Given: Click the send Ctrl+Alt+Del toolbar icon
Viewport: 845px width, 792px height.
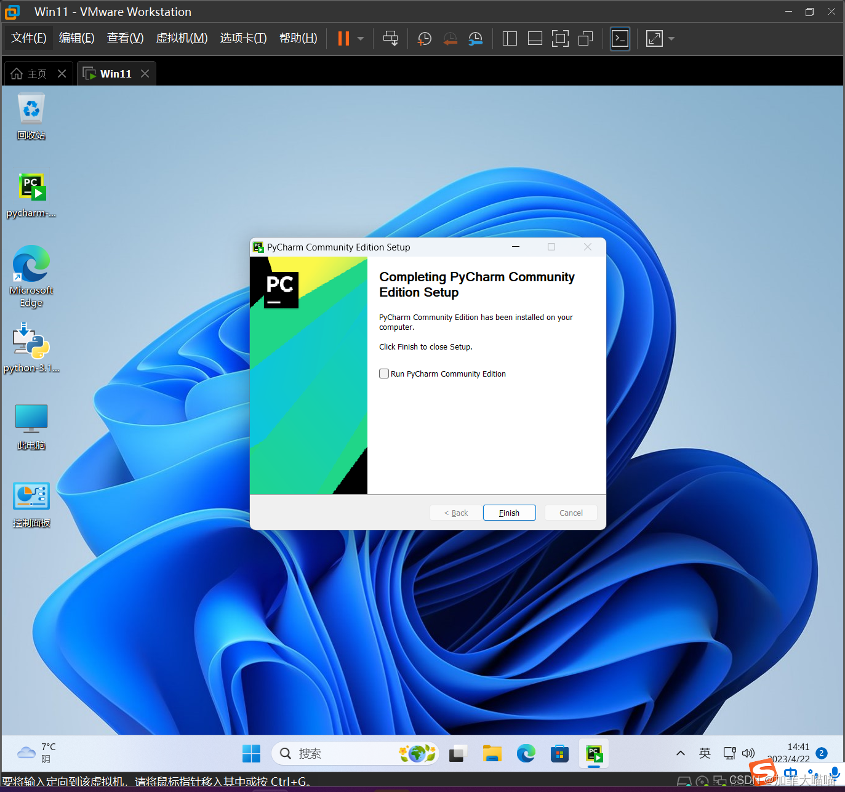Looking at the screenshot, I should (x=391, y=38).
